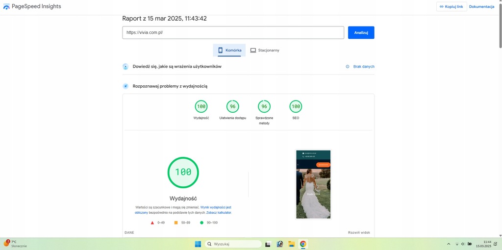Select the SEO 100 score gauge
This screenshot has height=250, width=502.
point(296,106)
